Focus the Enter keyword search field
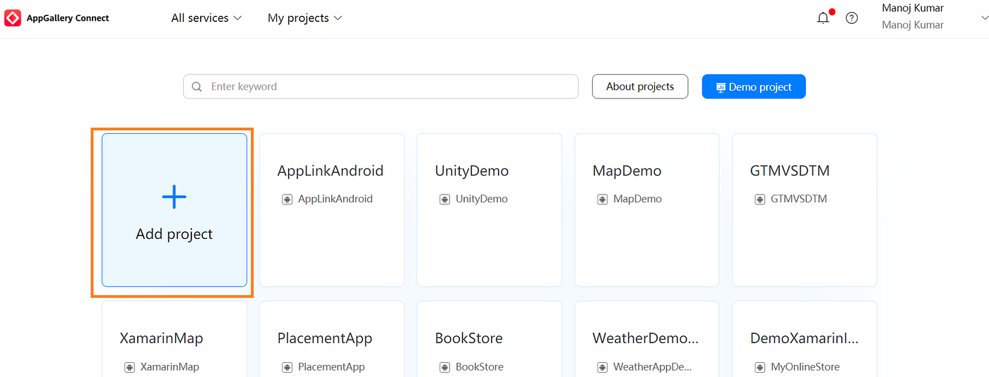Image resolution: width=989 pixels, height=377 pixels. tap(381, 87)
